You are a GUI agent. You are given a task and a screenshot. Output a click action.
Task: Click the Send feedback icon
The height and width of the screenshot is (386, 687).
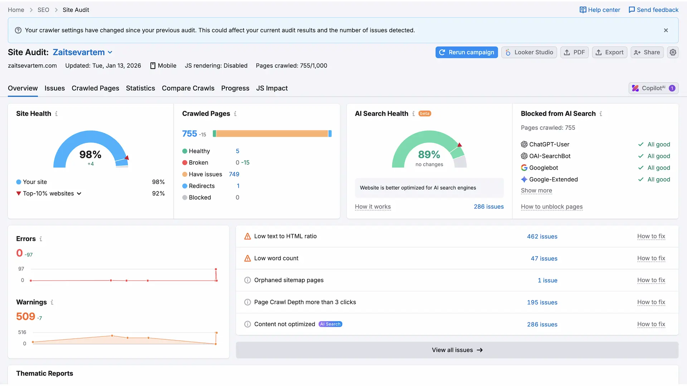(633, 10)
